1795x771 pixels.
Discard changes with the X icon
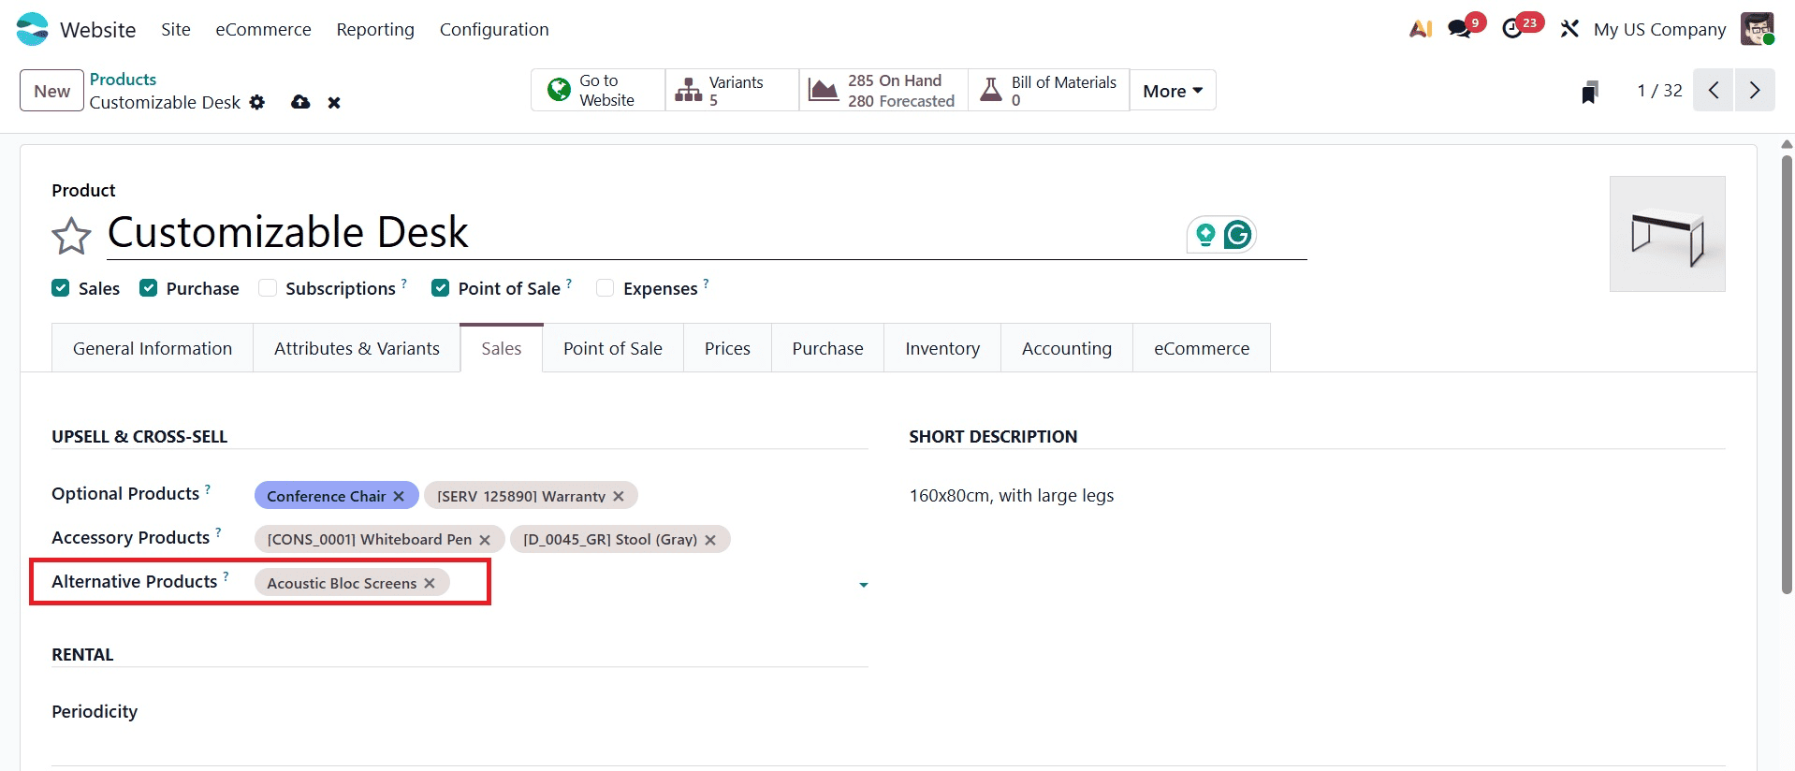(334, 103)
